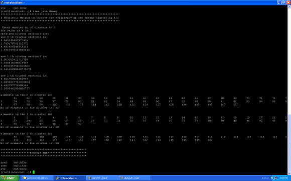Image resolution: width=291 pixels, height=181 pixels.
Task: Click the first system tray icon next to Address
Action: coord(272,178)
